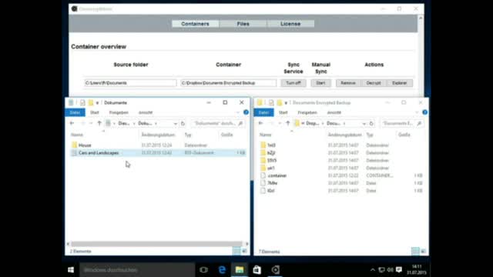The width and height of the screenshot is (493, 277).
Task: Sort Dokumente by Größe column
Action: click(x=226, y=135)
